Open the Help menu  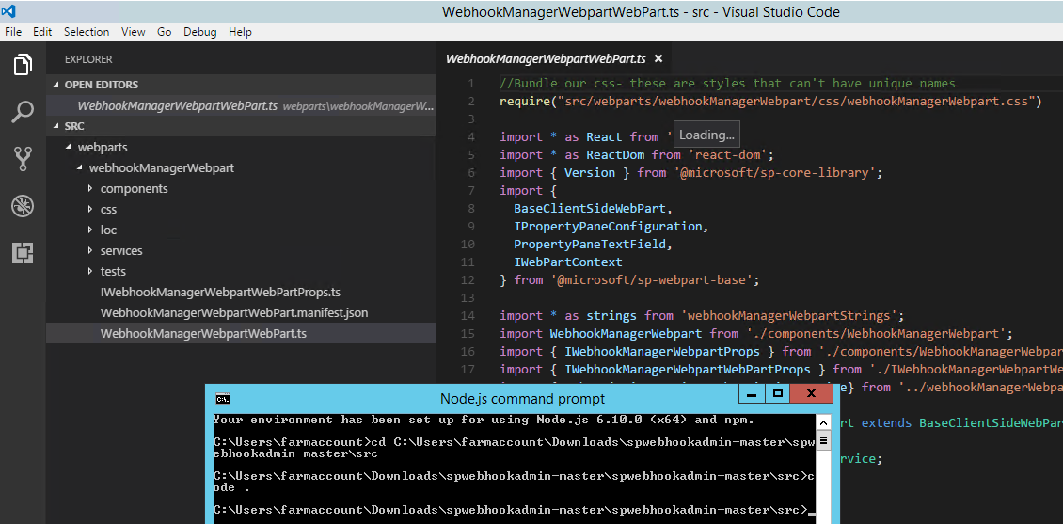pyautogui.click(x=240, y=32)
